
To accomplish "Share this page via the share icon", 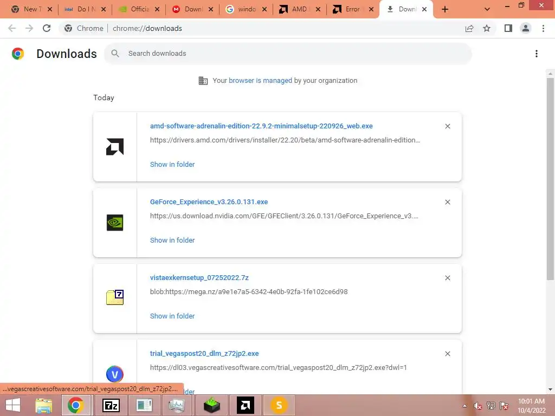I will [469, 28].
